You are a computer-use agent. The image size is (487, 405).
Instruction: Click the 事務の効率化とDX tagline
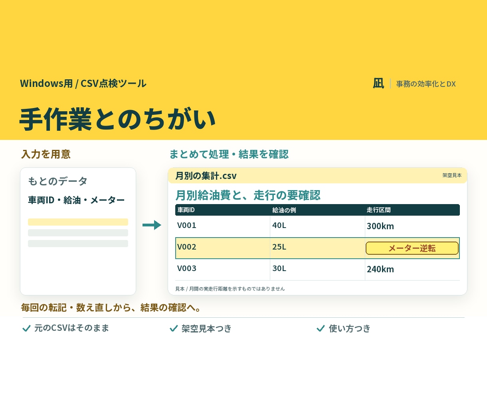pyautogui.click(x=426, y=84)
